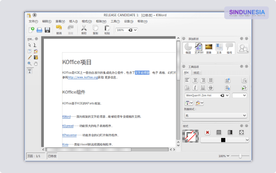Open the 编辑(E) menu
This screenshot has width=276, height=173.
click(x=47, y=21)
